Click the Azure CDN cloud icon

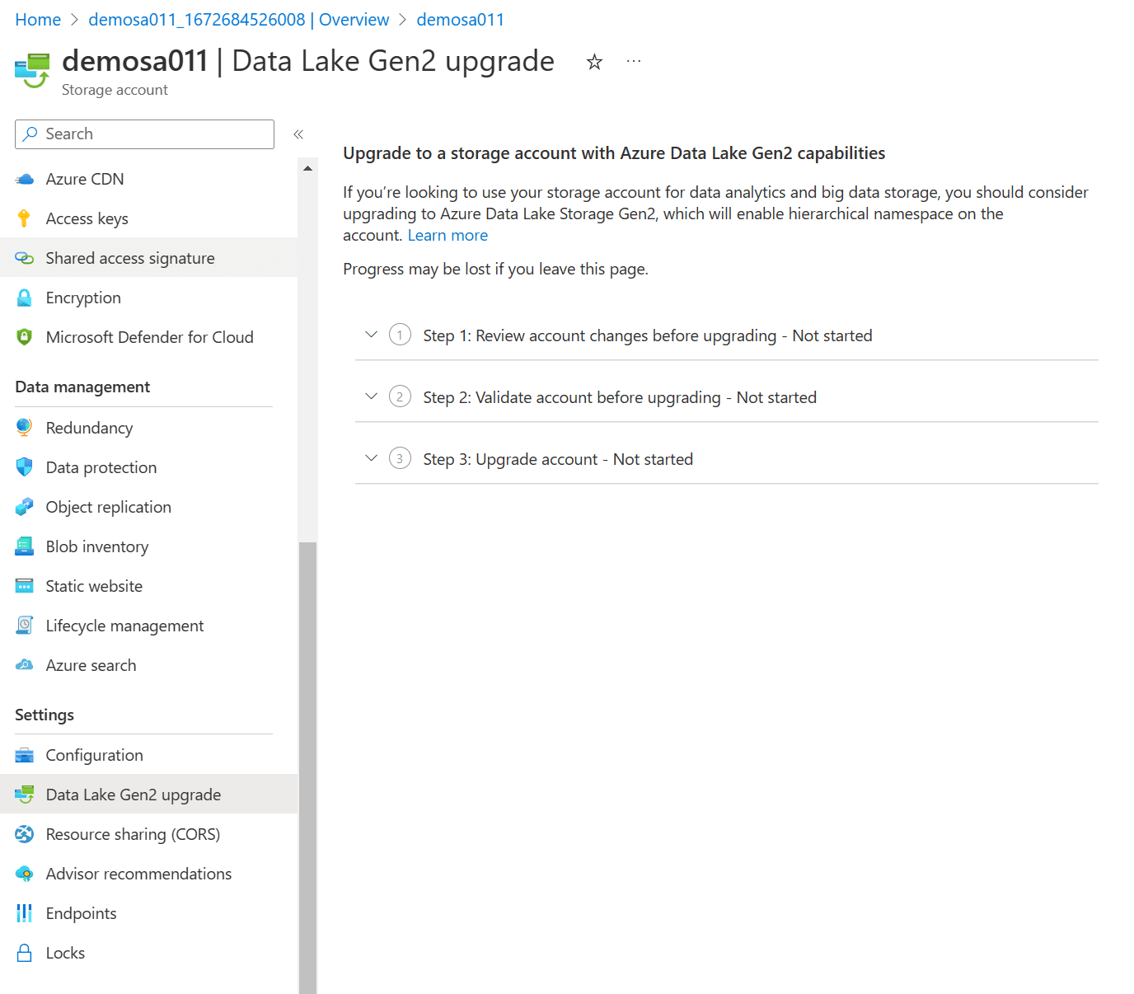(x=25, y=179)
